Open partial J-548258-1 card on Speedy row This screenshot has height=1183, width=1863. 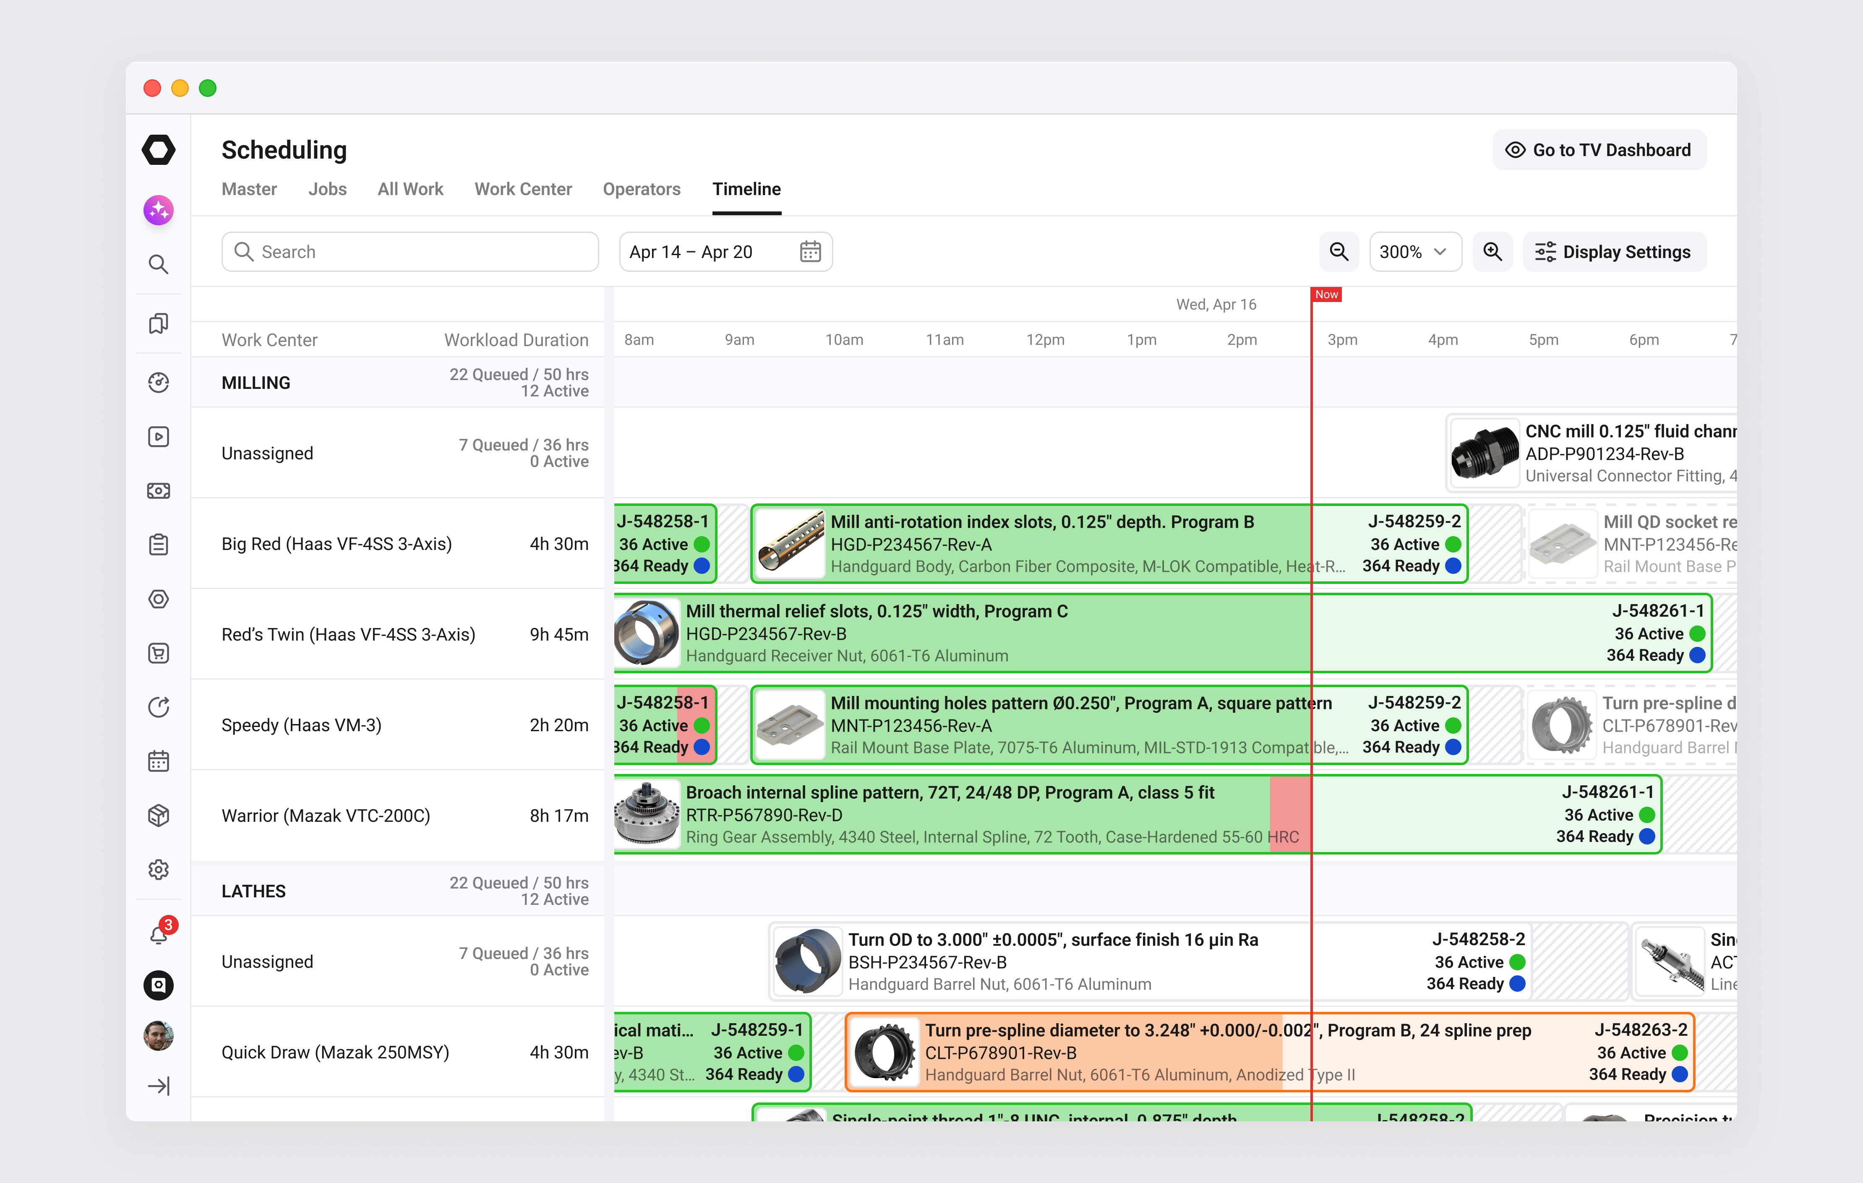tap(665, 725)
